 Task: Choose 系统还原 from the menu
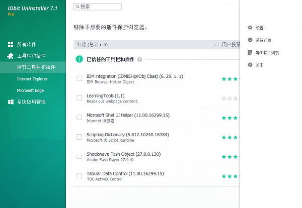[263, 40]
